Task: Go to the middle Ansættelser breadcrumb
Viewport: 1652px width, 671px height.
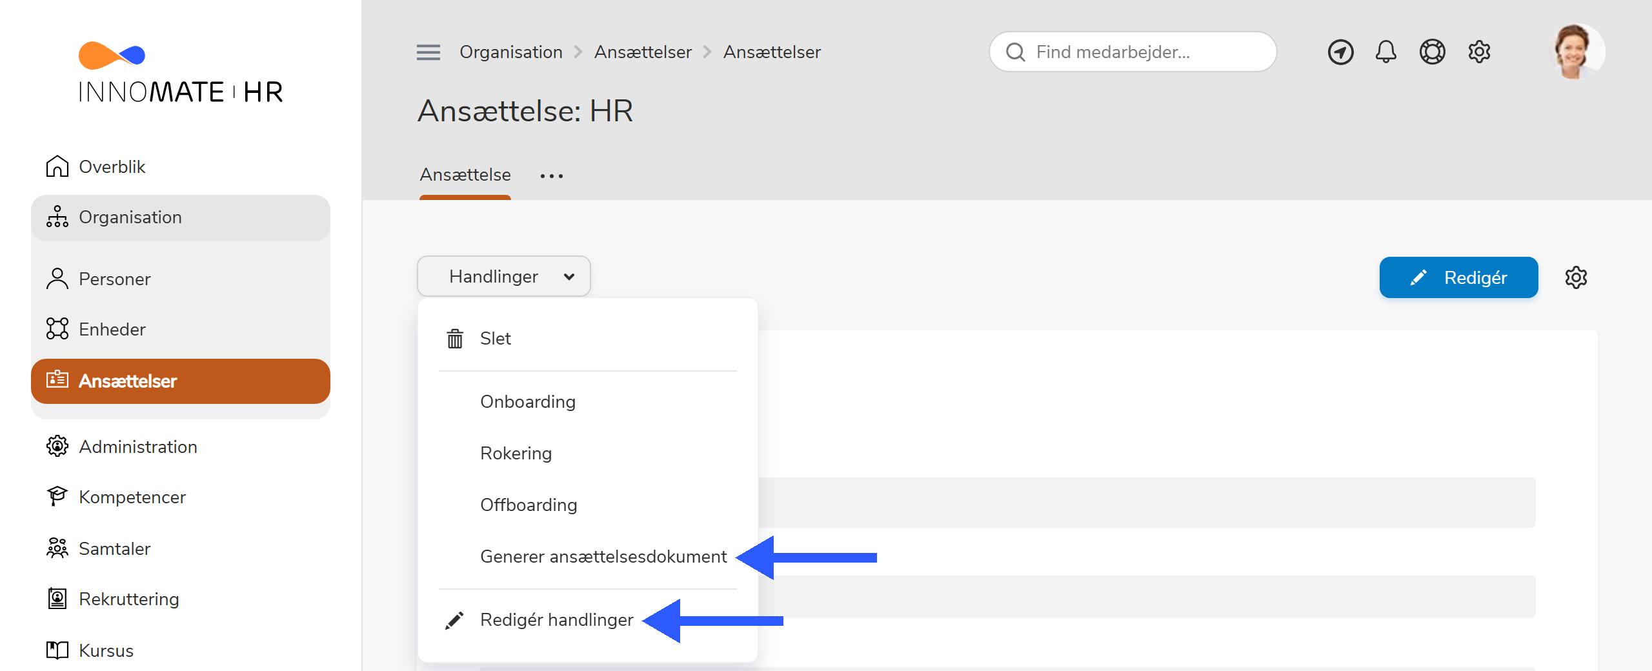Action: pyautogui.click(x=643, y=52)
